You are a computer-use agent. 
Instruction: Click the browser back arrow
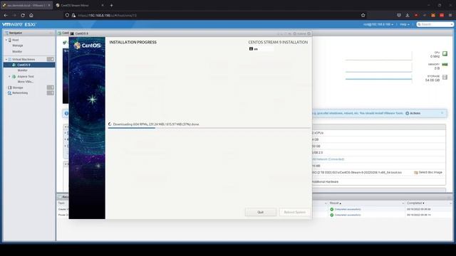pos(6,15)
